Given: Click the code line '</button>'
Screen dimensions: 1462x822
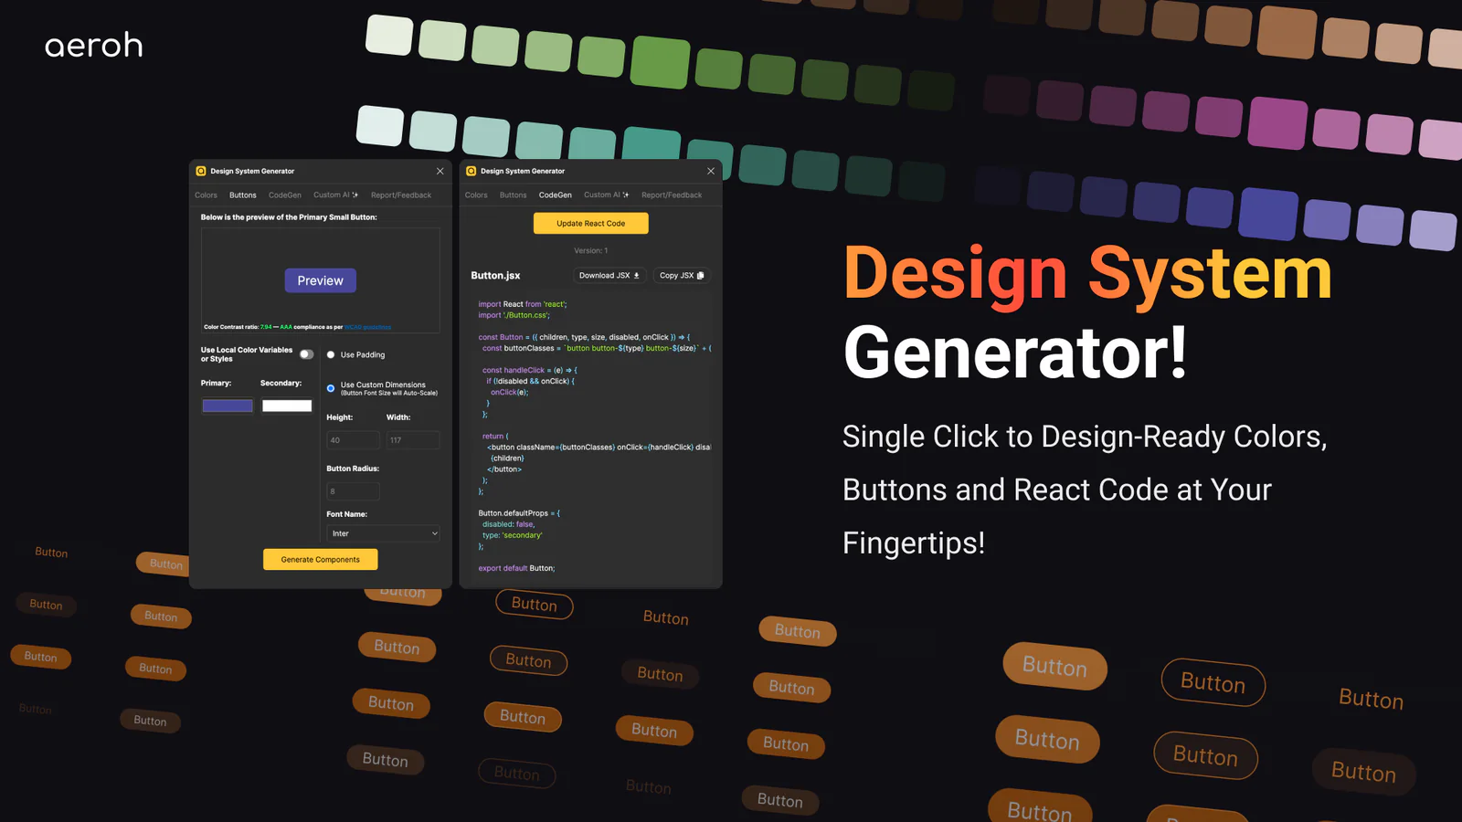Looking at the screenshot, I should (x=504, y=469).
